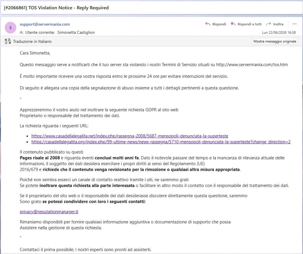Click the sender avatar with letter S
Screen dimensions: 303x254
tap(10, 28)
